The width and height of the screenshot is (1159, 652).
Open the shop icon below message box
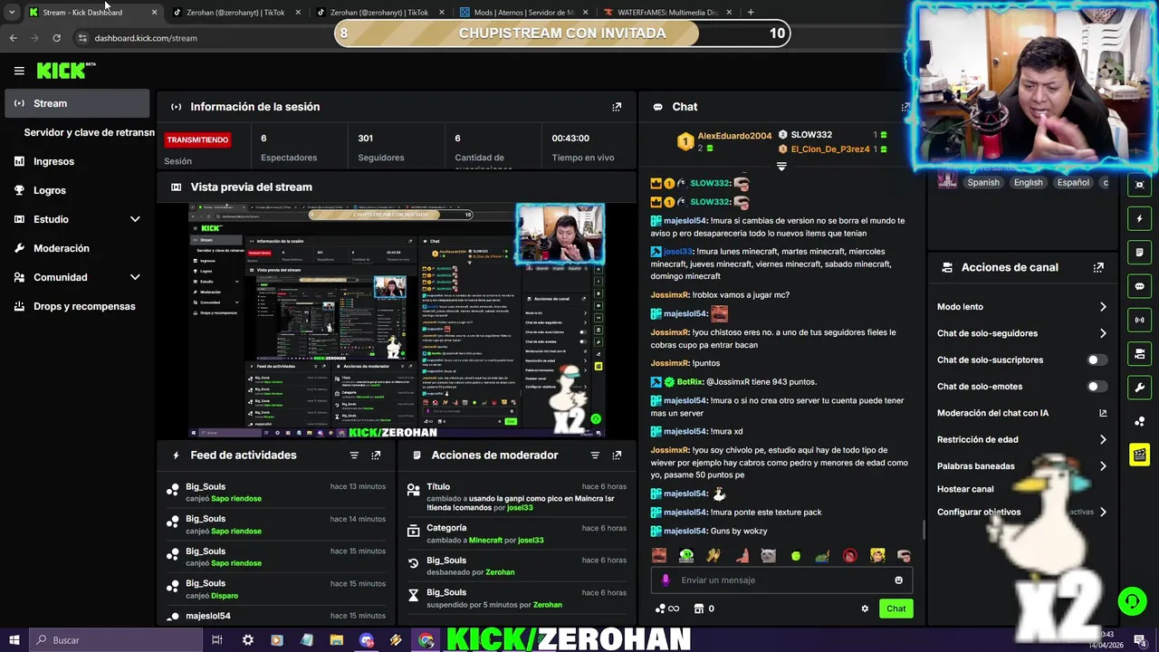tap(699, 609)
